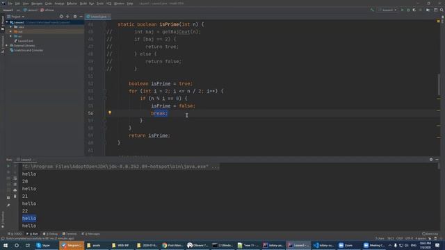The image size is (445, 250).
Task: Click the UTF-8 encoding in status bar
Action: [409, 238]
